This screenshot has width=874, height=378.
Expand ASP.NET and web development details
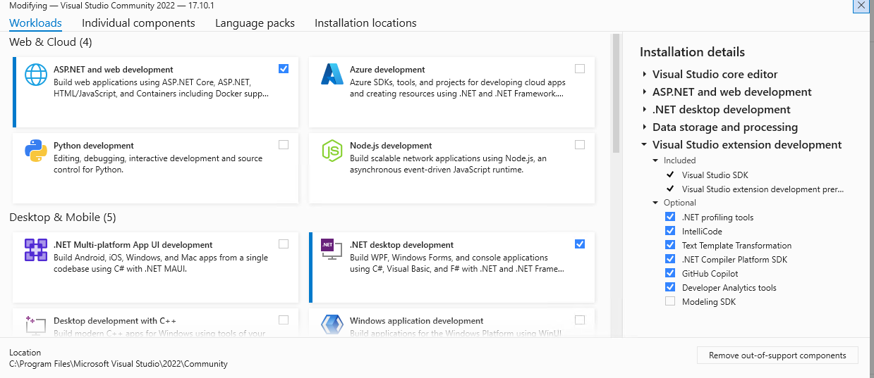pos(645,92)
